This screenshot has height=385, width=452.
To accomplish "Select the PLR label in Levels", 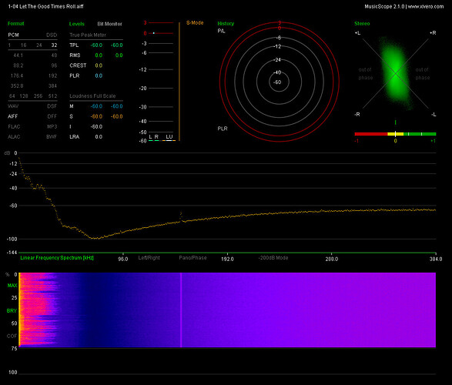I will [75, 75].
